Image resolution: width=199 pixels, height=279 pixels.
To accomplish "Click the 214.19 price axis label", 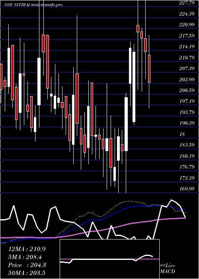I will (x=187, y=47).
